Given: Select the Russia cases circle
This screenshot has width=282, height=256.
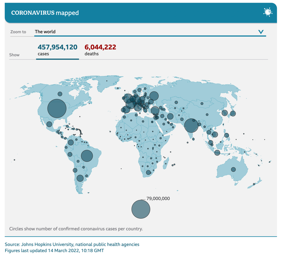Looking at the screenshot, I should pos(154,96).
